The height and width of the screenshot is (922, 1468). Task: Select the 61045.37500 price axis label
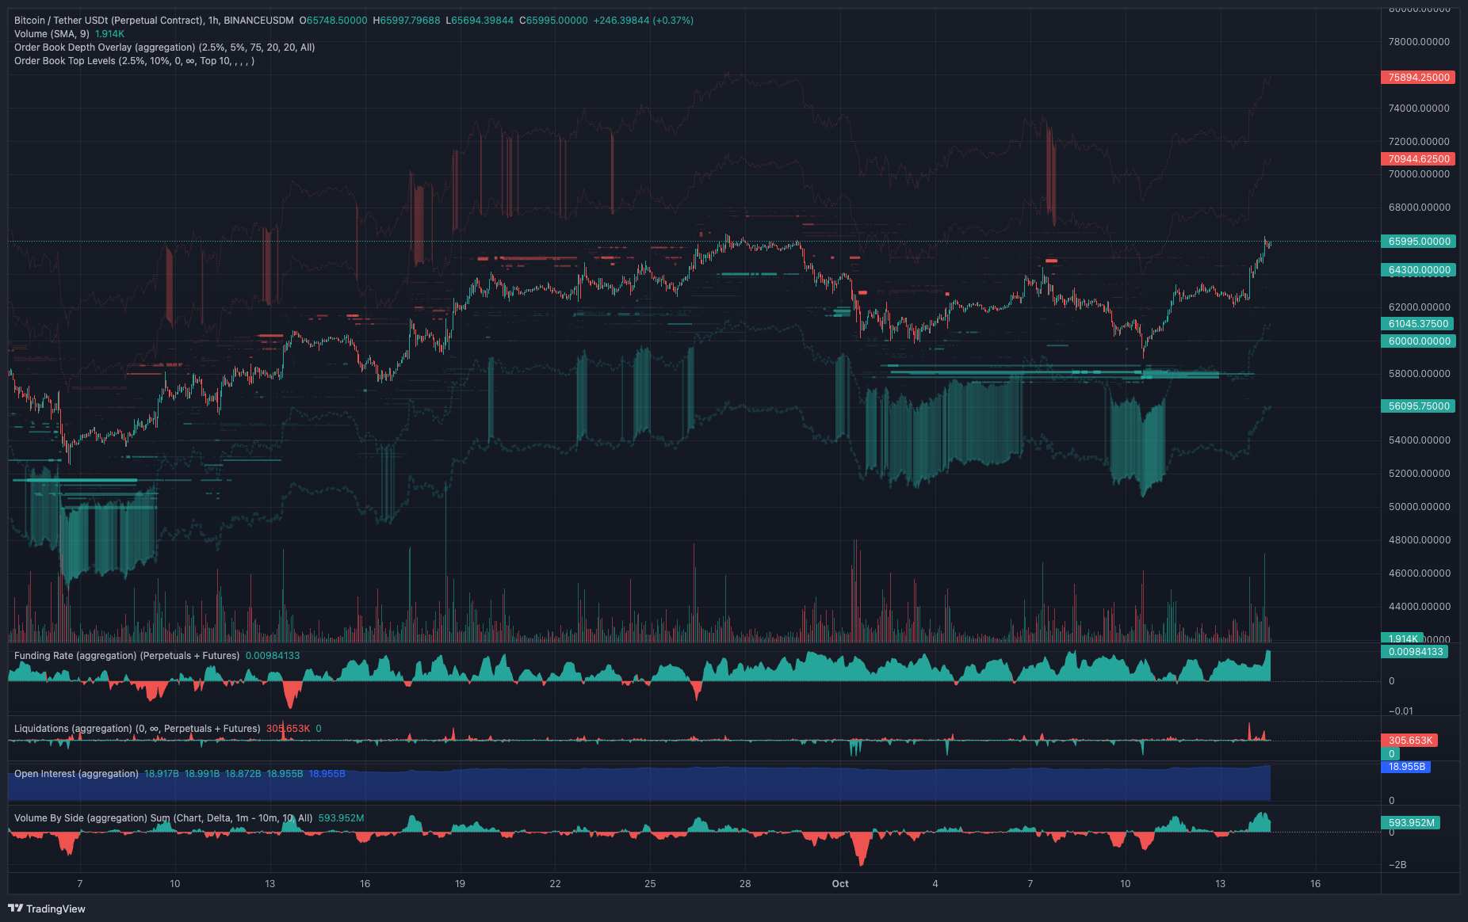pyautogui.click(x=1417, y=324)
